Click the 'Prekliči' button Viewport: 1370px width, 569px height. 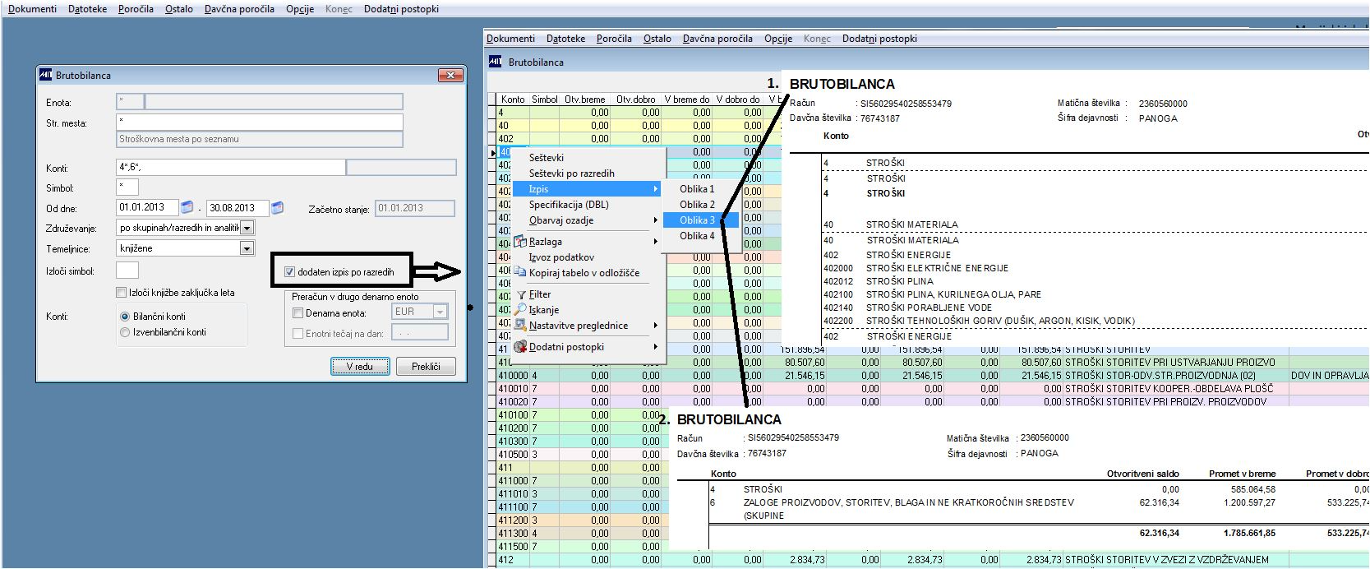426,367
